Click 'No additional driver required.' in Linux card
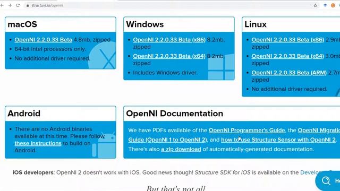Screen dimensions: 340x191 click(289, 89)
